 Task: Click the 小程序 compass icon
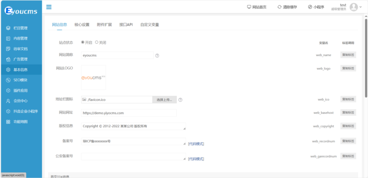(310, 7)
